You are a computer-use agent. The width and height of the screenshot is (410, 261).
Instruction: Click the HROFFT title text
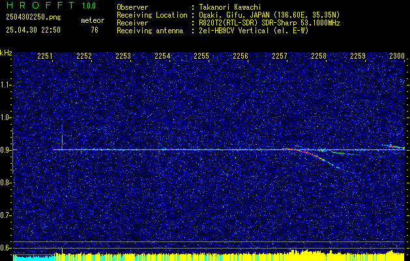tap(40, 5)
